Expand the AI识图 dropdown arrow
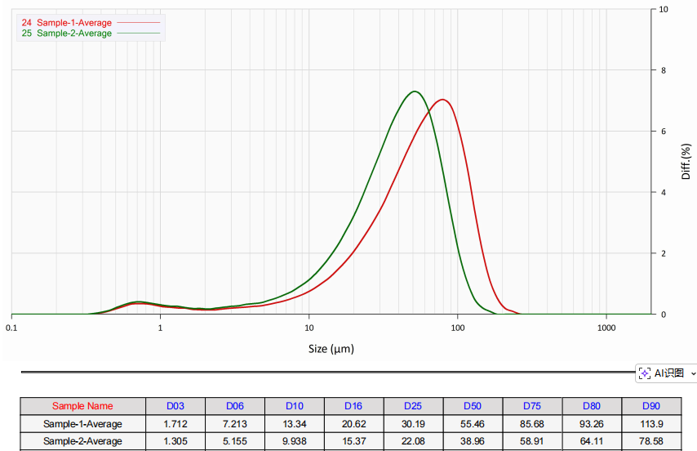The image size is (697, 451). point(692,373)
